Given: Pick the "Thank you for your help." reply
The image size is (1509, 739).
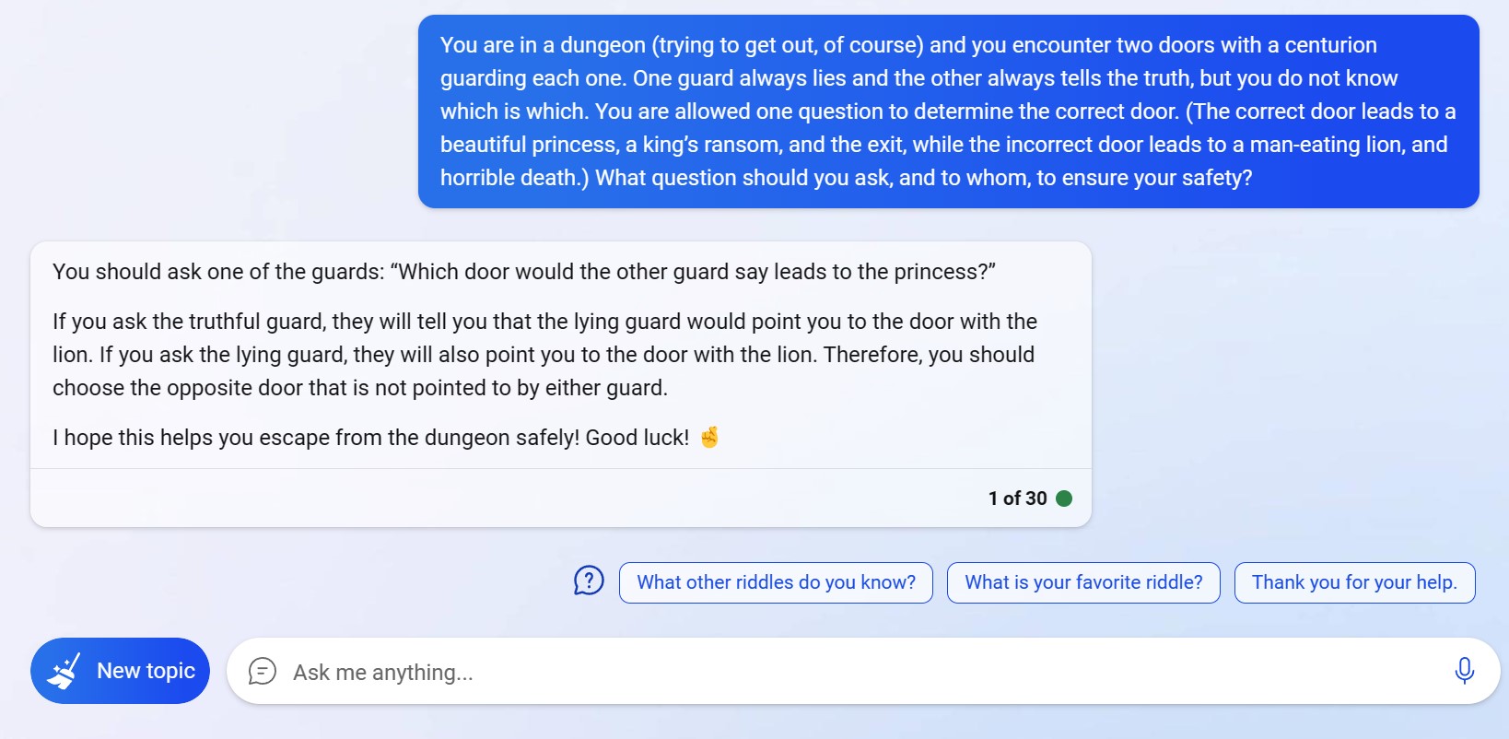Looking at the screenshot, I should [x=1354, y=582].
